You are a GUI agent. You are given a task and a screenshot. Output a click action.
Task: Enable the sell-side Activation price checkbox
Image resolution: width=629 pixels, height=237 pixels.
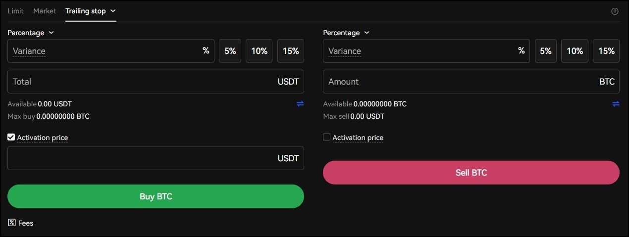pyautogui.click(x=326, y=137)
